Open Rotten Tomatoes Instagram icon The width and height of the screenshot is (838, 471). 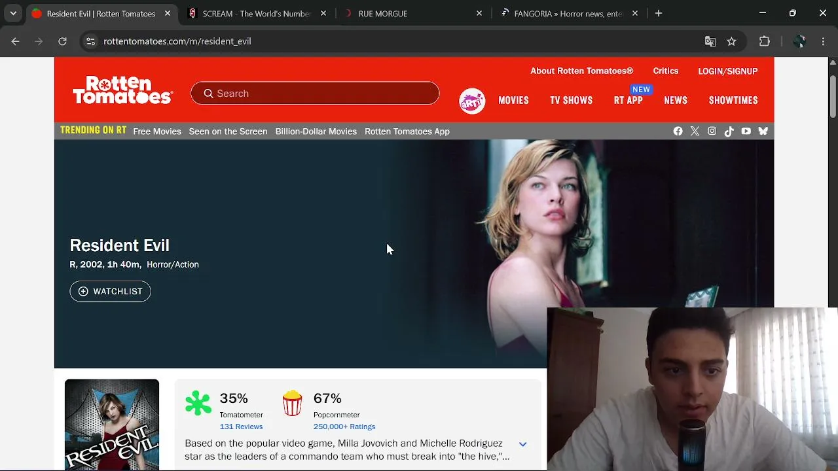712,131
